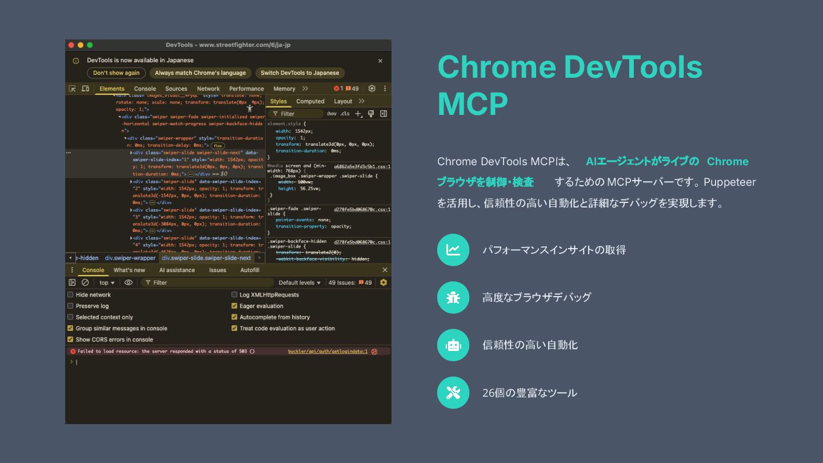
Task: Show more main tabs chevron after Memory
Action: [x=305, y=89]
